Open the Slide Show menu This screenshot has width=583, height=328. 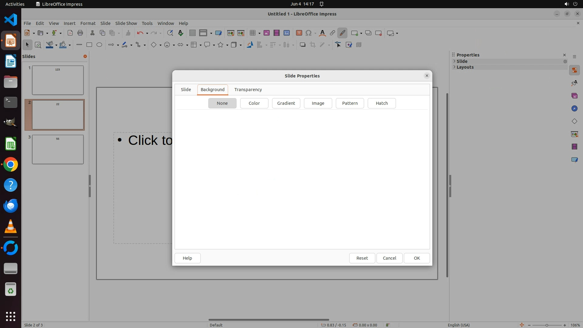click(126, 23)
